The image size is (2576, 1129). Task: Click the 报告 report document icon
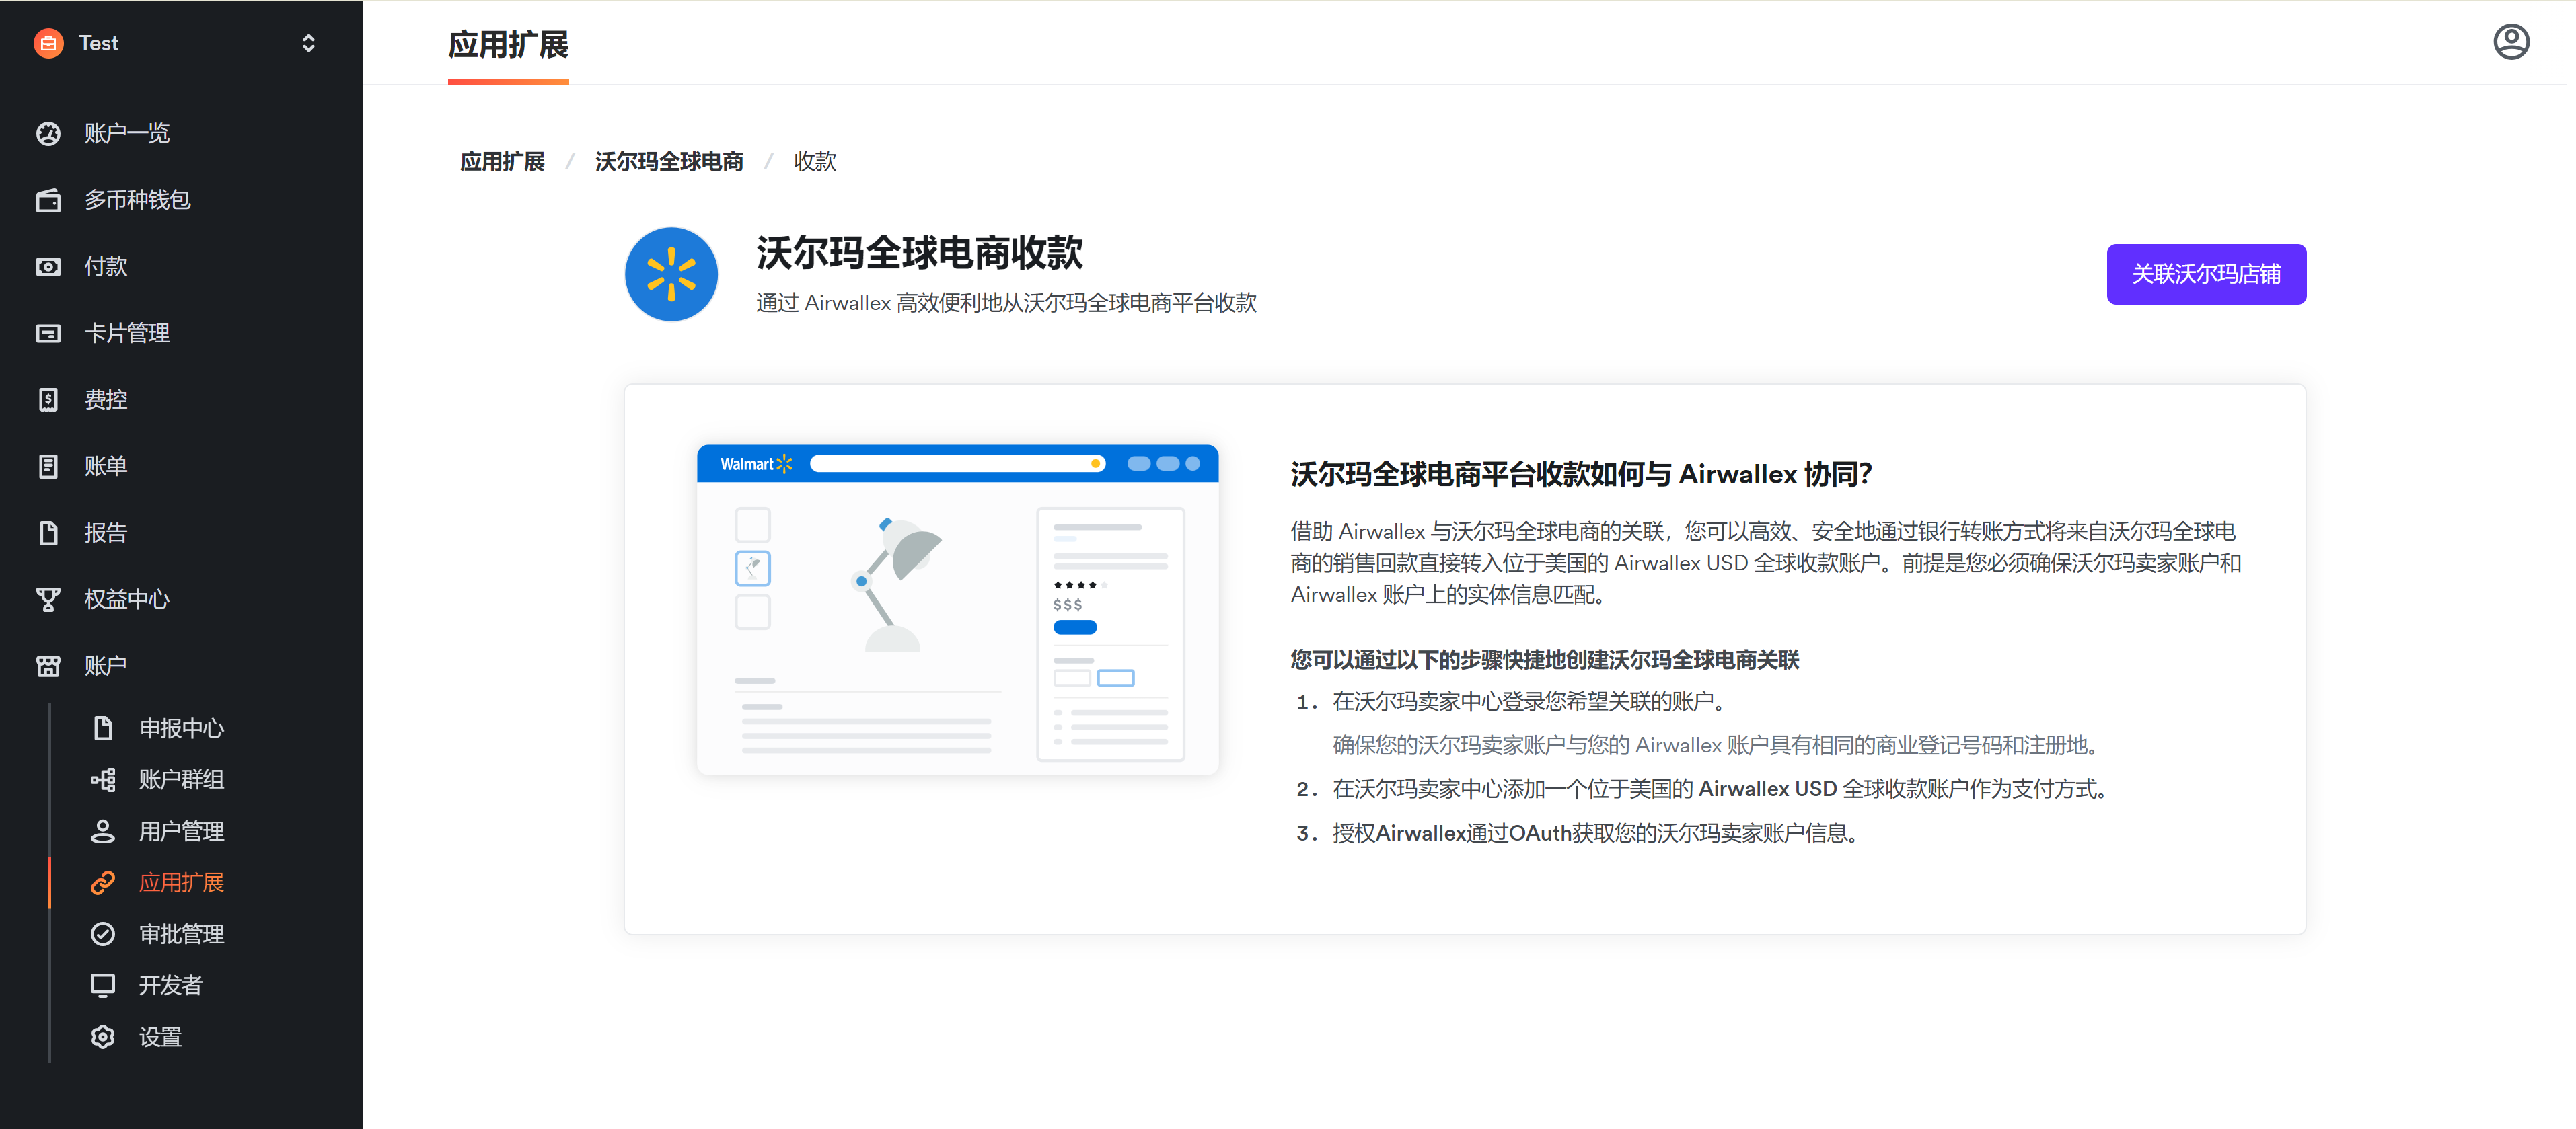pyautogui.click(x=48, y=533)
